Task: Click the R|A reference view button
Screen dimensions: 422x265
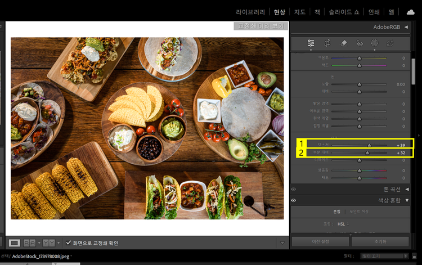Action: (x=30, y=243)
